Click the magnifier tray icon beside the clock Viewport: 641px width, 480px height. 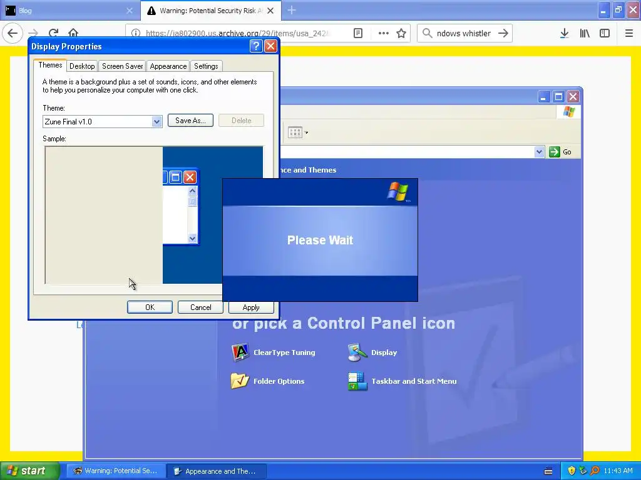coord(595,471)
